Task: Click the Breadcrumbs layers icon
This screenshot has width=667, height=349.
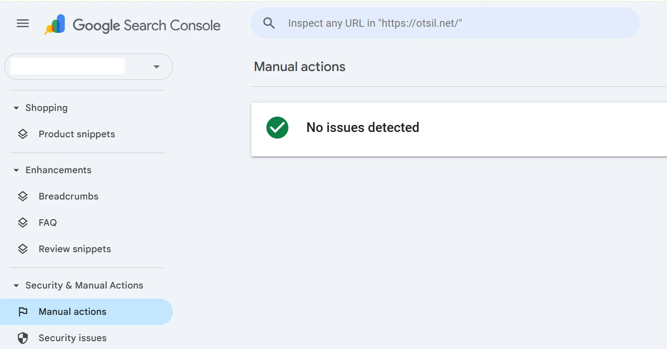Action: tap(23, 196)
